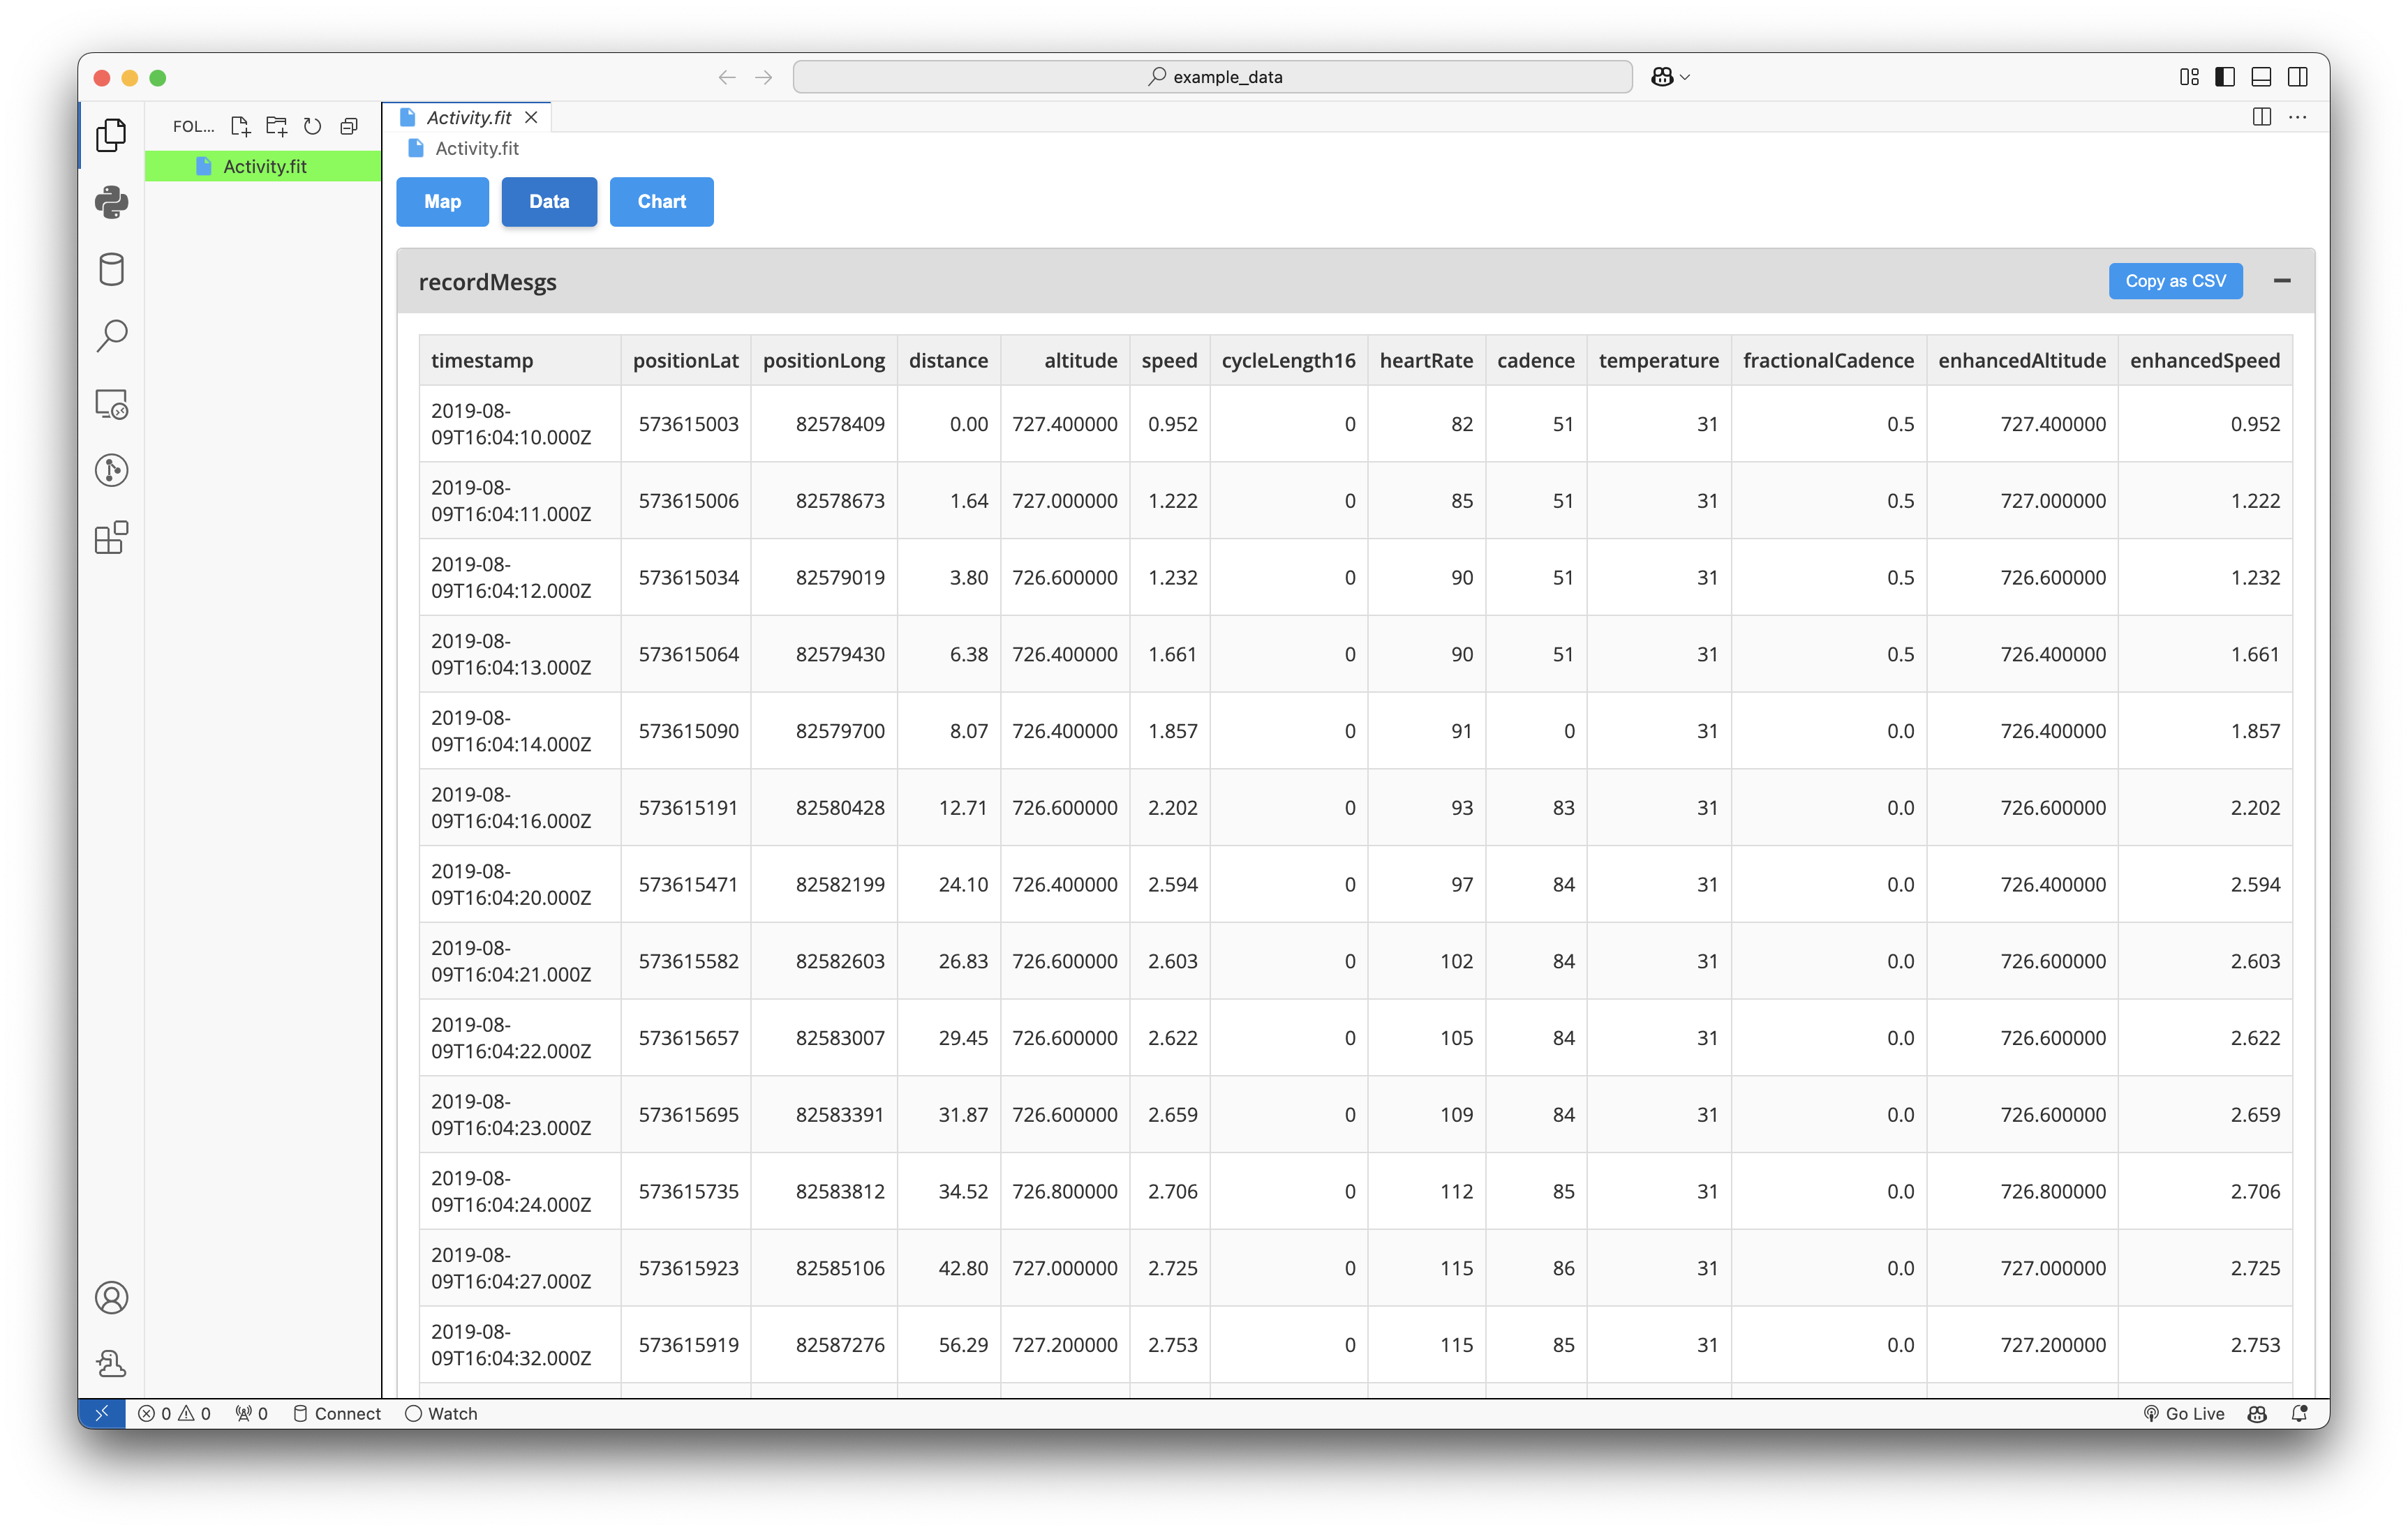Click the positionLong column header
This screenshot has width=2408, height=1532.
[824, 360]
